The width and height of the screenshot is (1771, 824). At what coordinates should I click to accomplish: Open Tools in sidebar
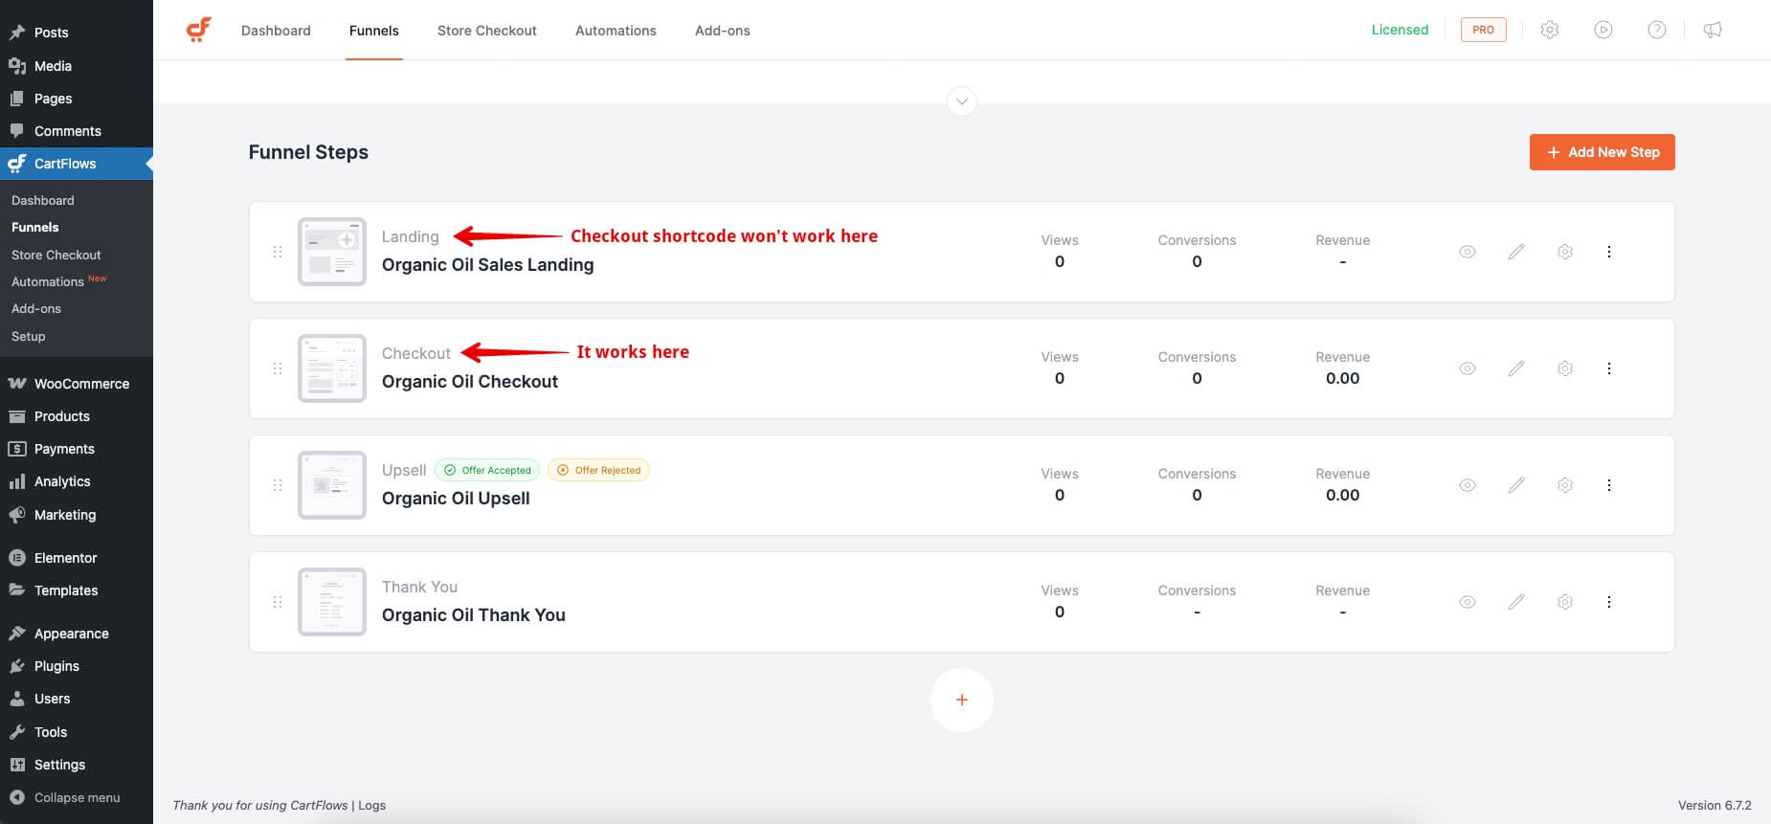point(77,732)
